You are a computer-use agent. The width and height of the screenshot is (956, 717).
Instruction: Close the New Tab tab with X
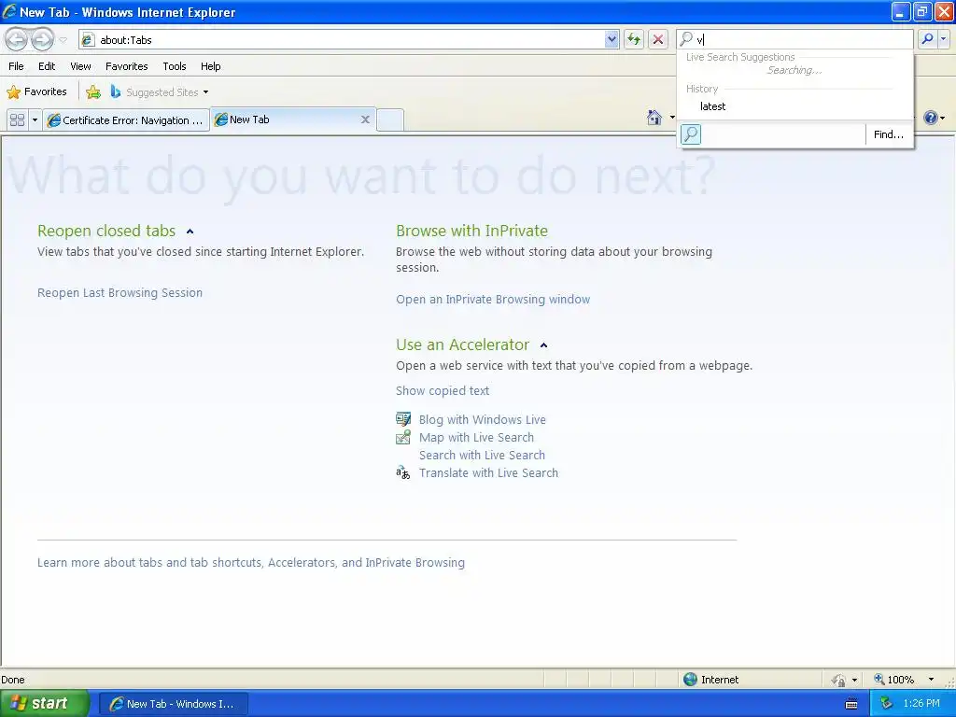(365, 119)
